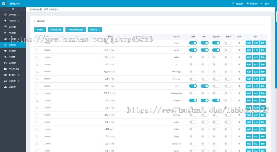Click the page vertical scrollbar thumb
The image size is (277, 152).
pos(276,48)
